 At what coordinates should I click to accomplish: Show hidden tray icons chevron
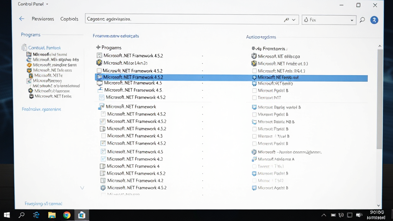pyautogui.click(x=324, y=215)
